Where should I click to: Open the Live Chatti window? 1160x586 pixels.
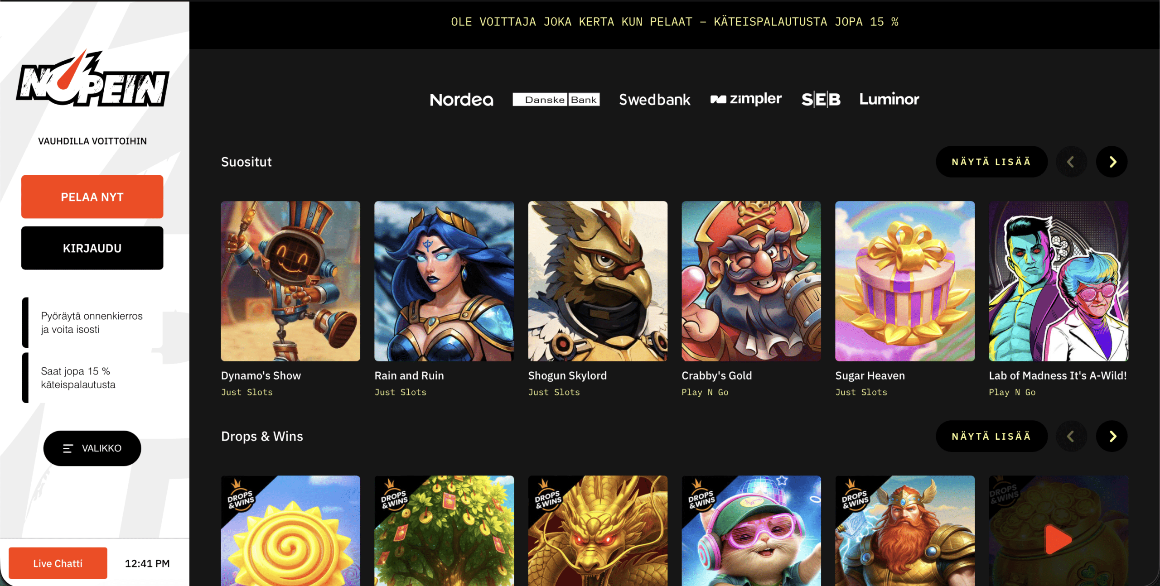pos(58,563)
